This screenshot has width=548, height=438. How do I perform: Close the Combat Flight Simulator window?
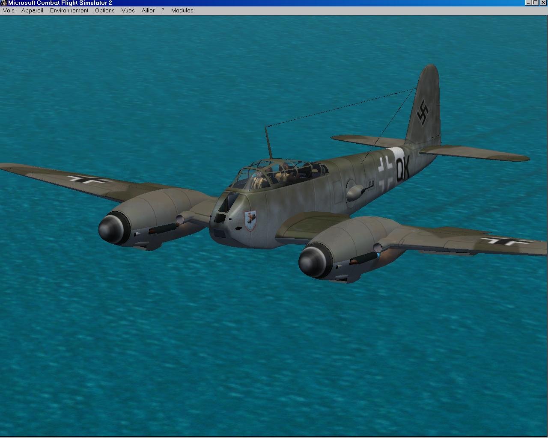tap(542, 3)
